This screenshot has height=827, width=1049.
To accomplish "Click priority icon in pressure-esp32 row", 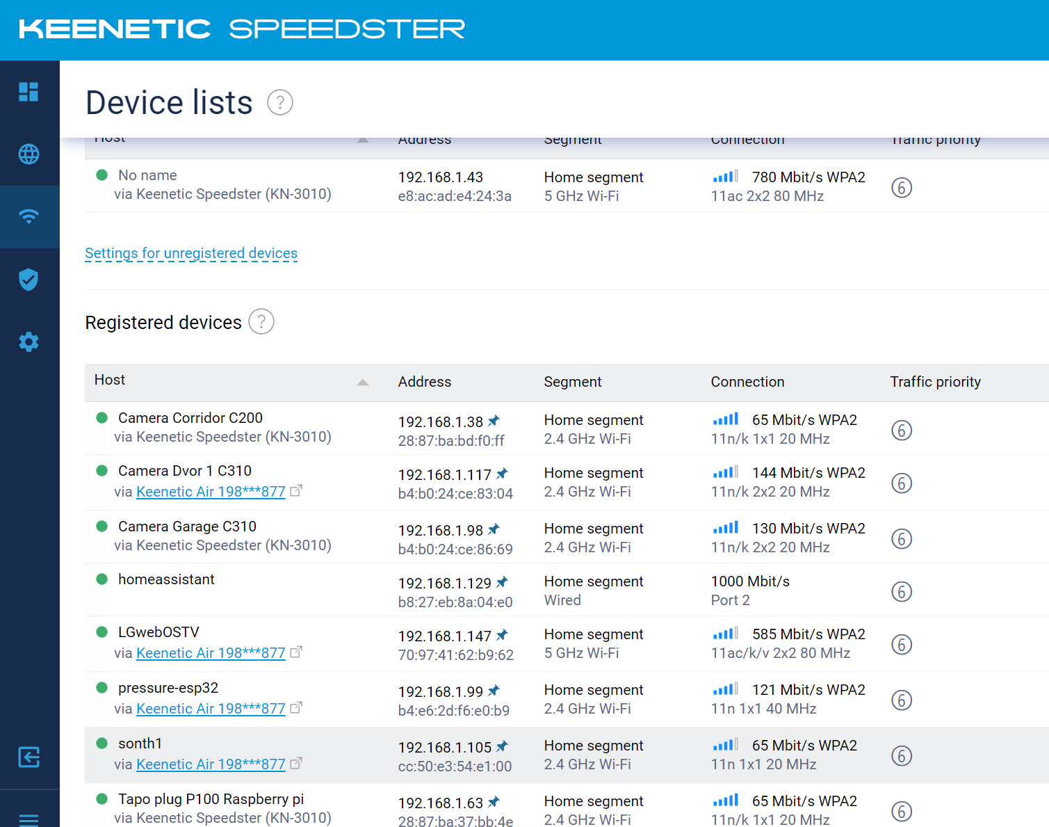I will (902, 700).
